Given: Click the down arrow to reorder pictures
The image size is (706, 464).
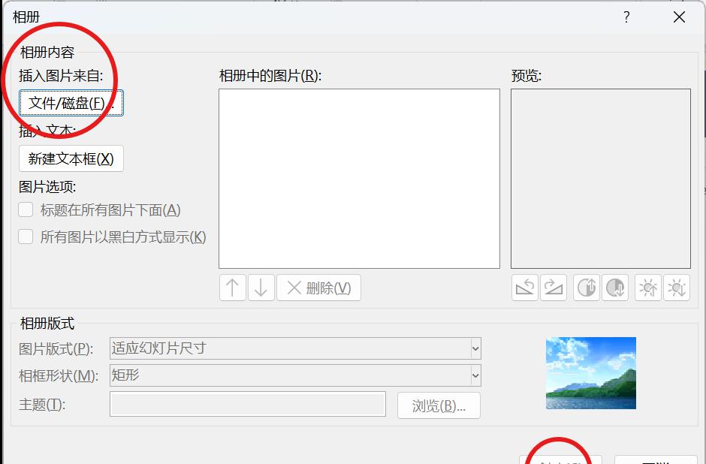Looking at the screenshot, I should tap(261, 288).
